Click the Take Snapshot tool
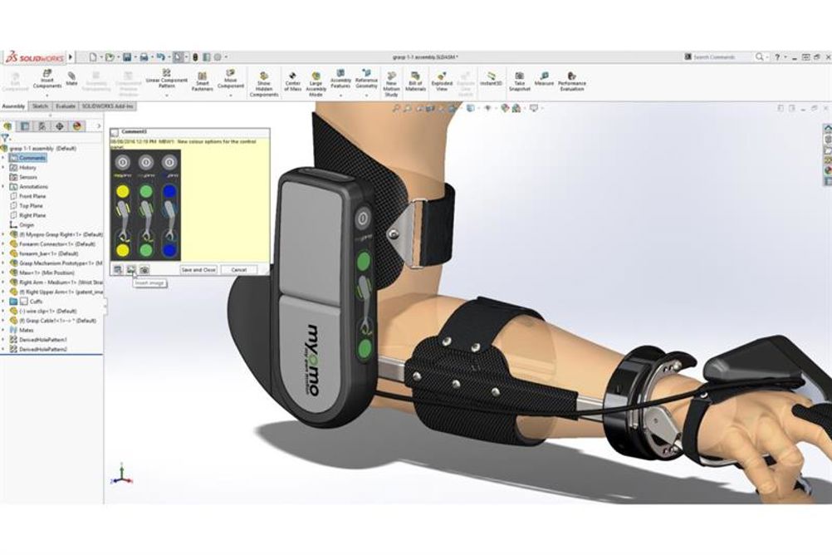832x555 pixels. pyautogui.click(x=520, y=81)
